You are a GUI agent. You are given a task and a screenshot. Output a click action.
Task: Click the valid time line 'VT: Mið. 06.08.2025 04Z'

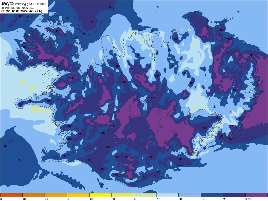point(16,11)
